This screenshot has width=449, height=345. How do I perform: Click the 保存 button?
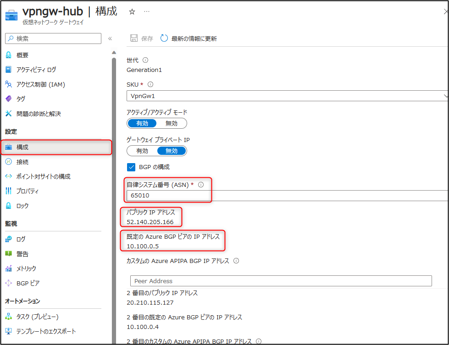tap(141, 38)
